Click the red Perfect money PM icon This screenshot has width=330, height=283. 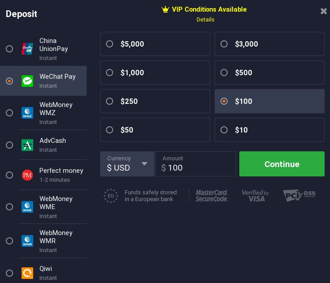(x=27, y=175)
